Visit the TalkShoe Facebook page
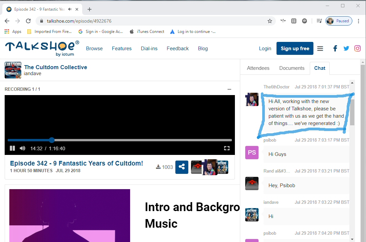The width and height of the screenshot is (366, 242). (335, 49)
